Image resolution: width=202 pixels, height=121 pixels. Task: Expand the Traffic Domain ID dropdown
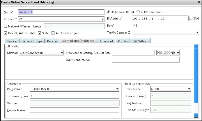pyautogui.click(x=197, y=32)
